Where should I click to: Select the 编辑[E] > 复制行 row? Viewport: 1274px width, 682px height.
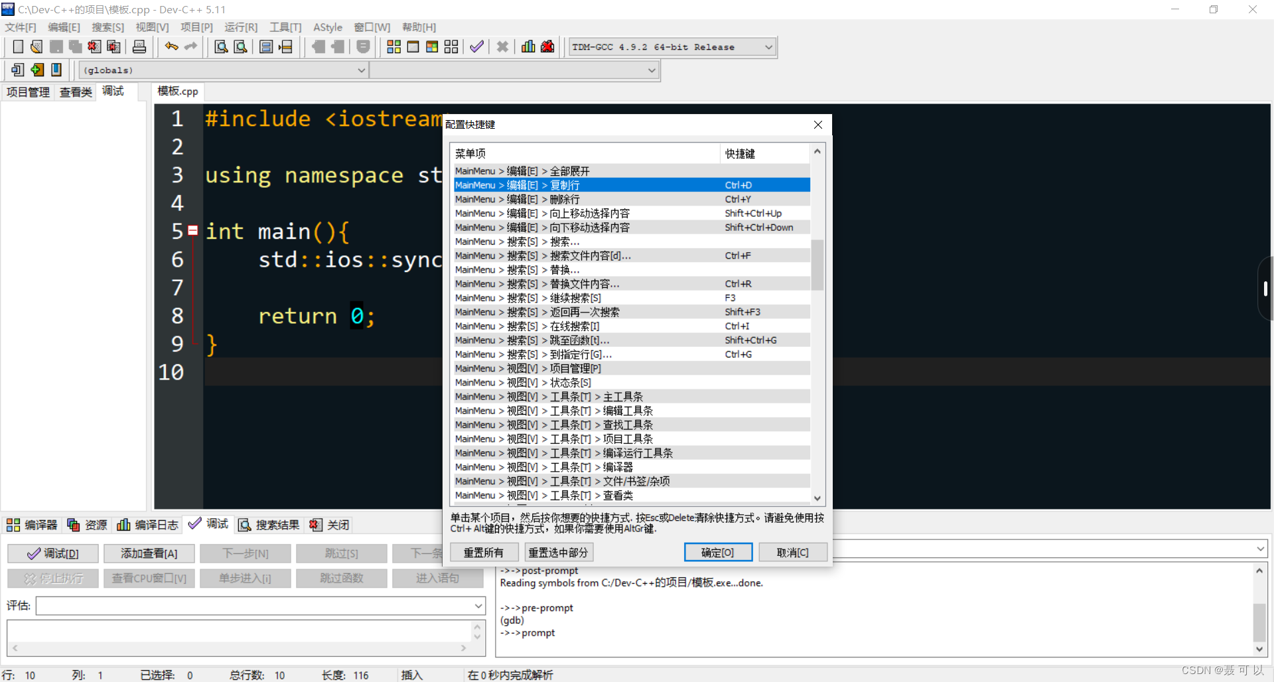[631, 185]
